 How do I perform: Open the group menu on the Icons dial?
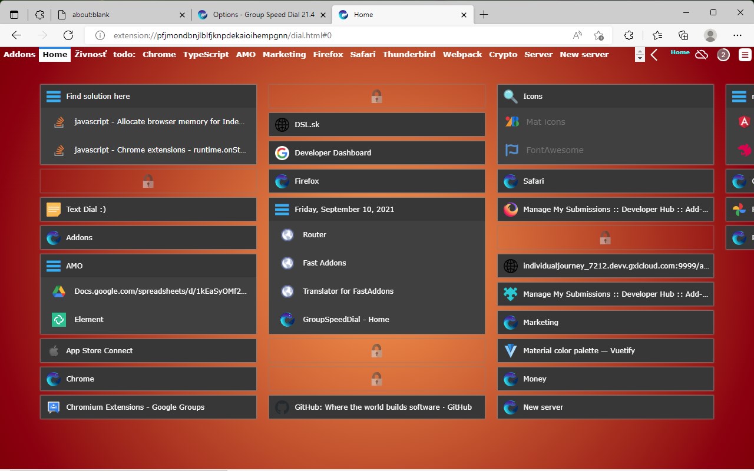click(x=510, y=96)
